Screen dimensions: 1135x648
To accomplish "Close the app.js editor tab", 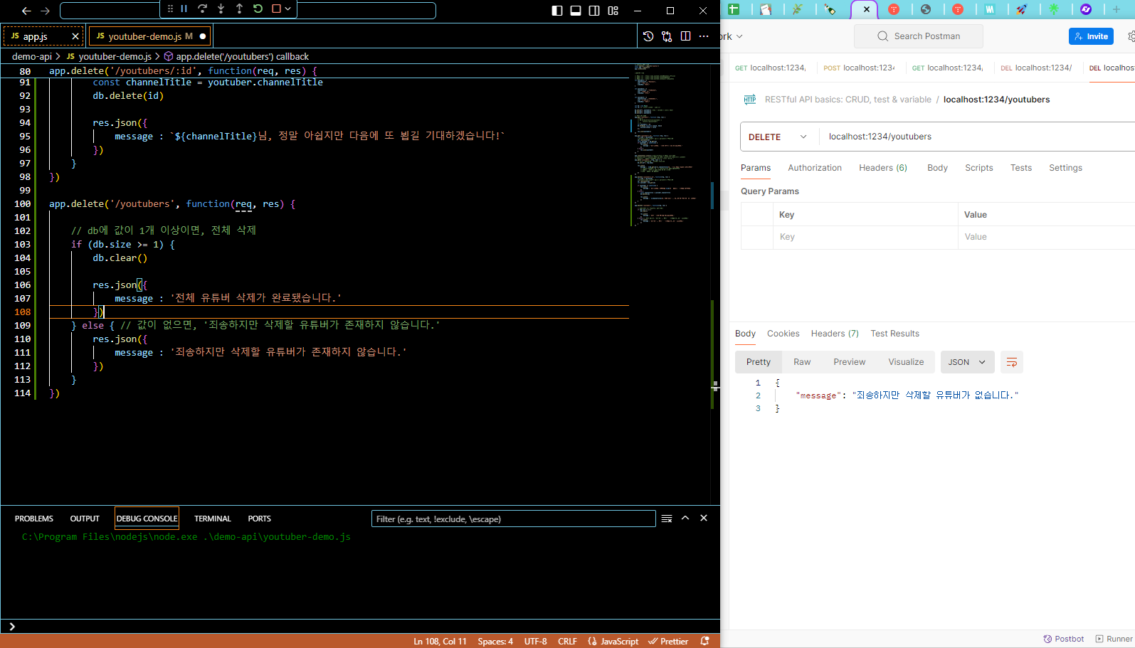I will click(75, 36).
